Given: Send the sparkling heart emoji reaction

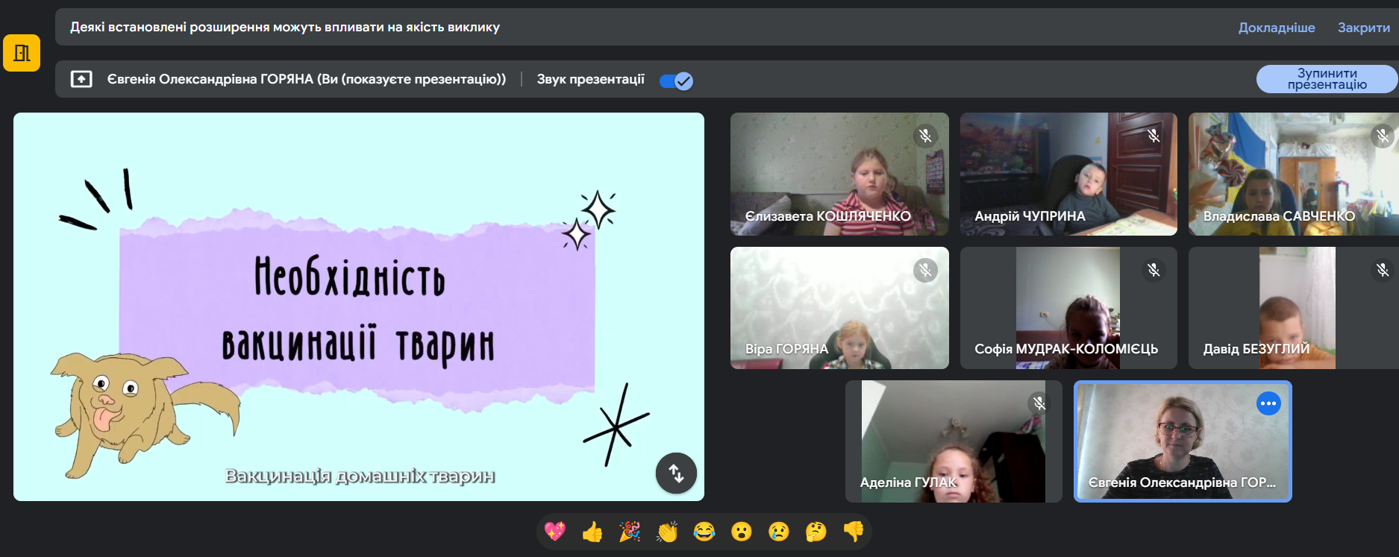Looking at the screenshot, I should click(x=555, y=532).
